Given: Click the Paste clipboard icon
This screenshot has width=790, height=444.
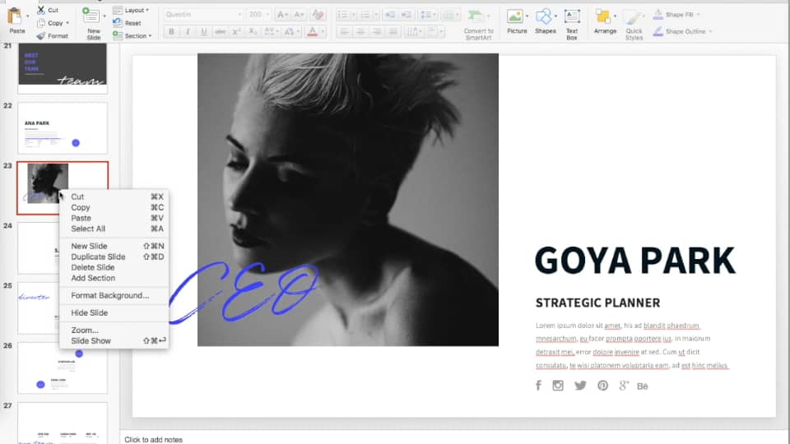Looking at the screenshot, I should 15,16.
